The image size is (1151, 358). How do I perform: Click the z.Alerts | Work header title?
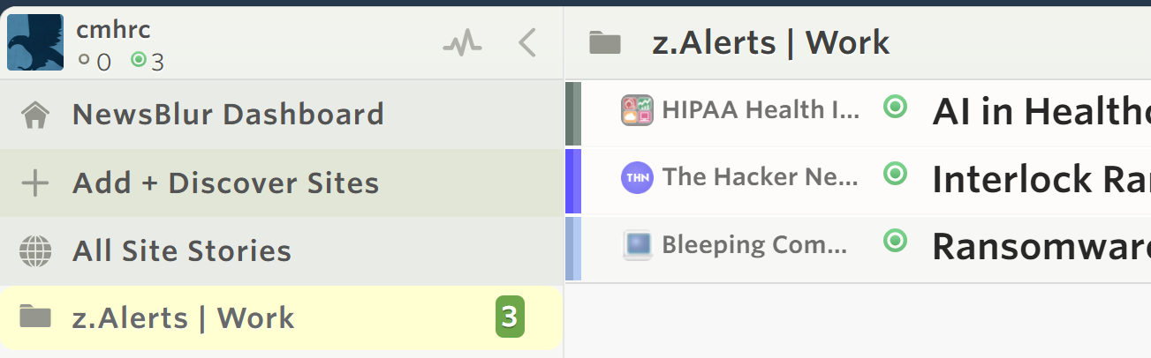pos(771,42)
